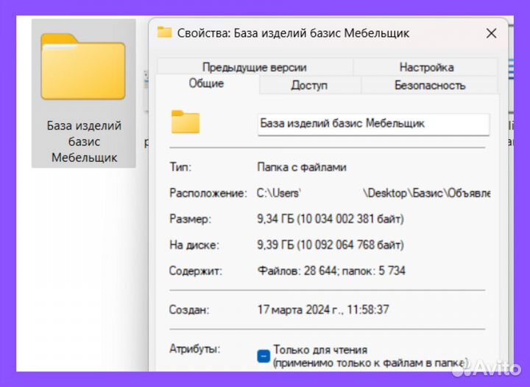
Task: Switch to the Настройка tab
Action: (426, 67)
